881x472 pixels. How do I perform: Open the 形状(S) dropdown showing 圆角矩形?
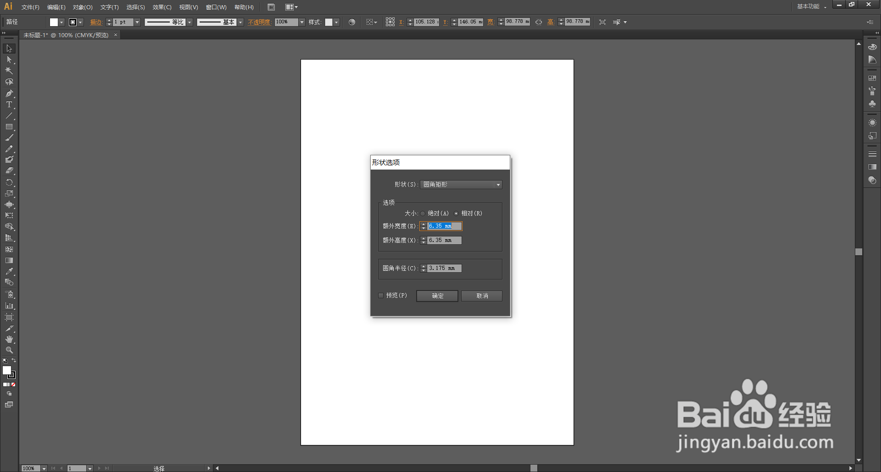point(461,185)
